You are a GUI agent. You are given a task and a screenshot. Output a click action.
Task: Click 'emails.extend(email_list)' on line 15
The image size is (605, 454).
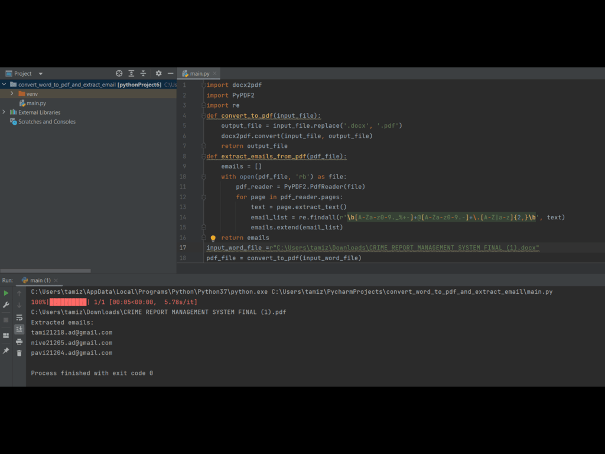point(297,228)
